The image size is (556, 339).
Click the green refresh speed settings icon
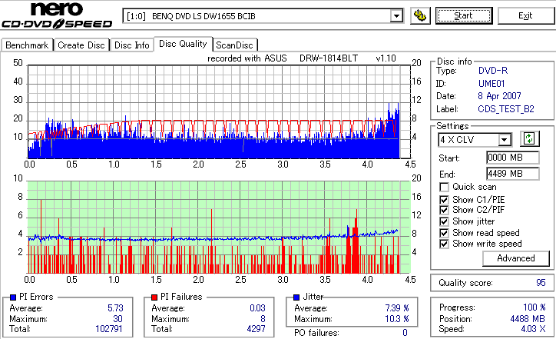(529, 138)
